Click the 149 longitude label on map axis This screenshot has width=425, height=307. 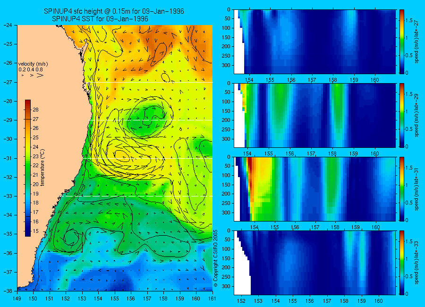pyautogui.click(x=17, y=299)
